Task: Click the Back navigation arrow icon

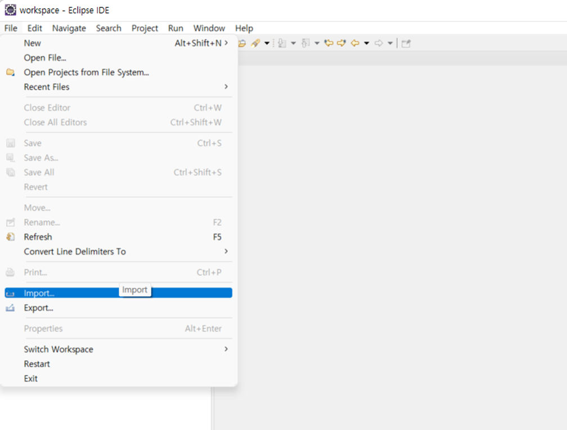Action: coord(355,43)
